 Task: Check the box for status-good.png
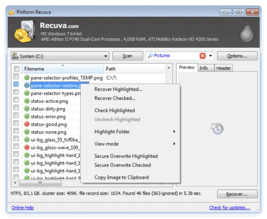(x=16, y=123)
